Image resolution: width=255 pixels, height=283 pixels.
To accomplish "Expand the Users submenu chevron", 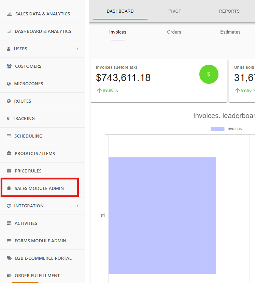I will tap(78, 49).
